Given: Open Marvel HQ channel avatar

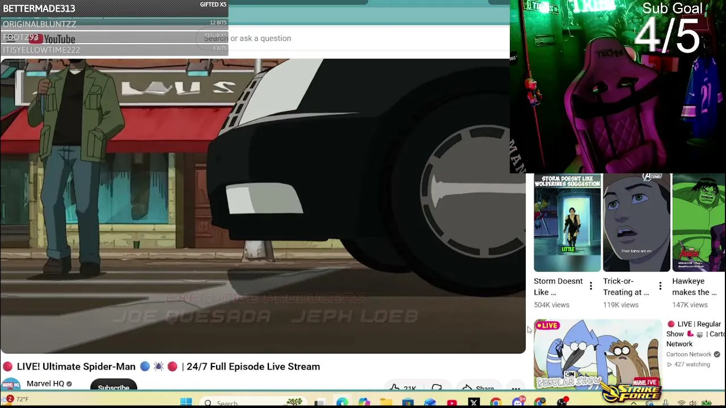Looking at the screenshot, I should point(10,385).
